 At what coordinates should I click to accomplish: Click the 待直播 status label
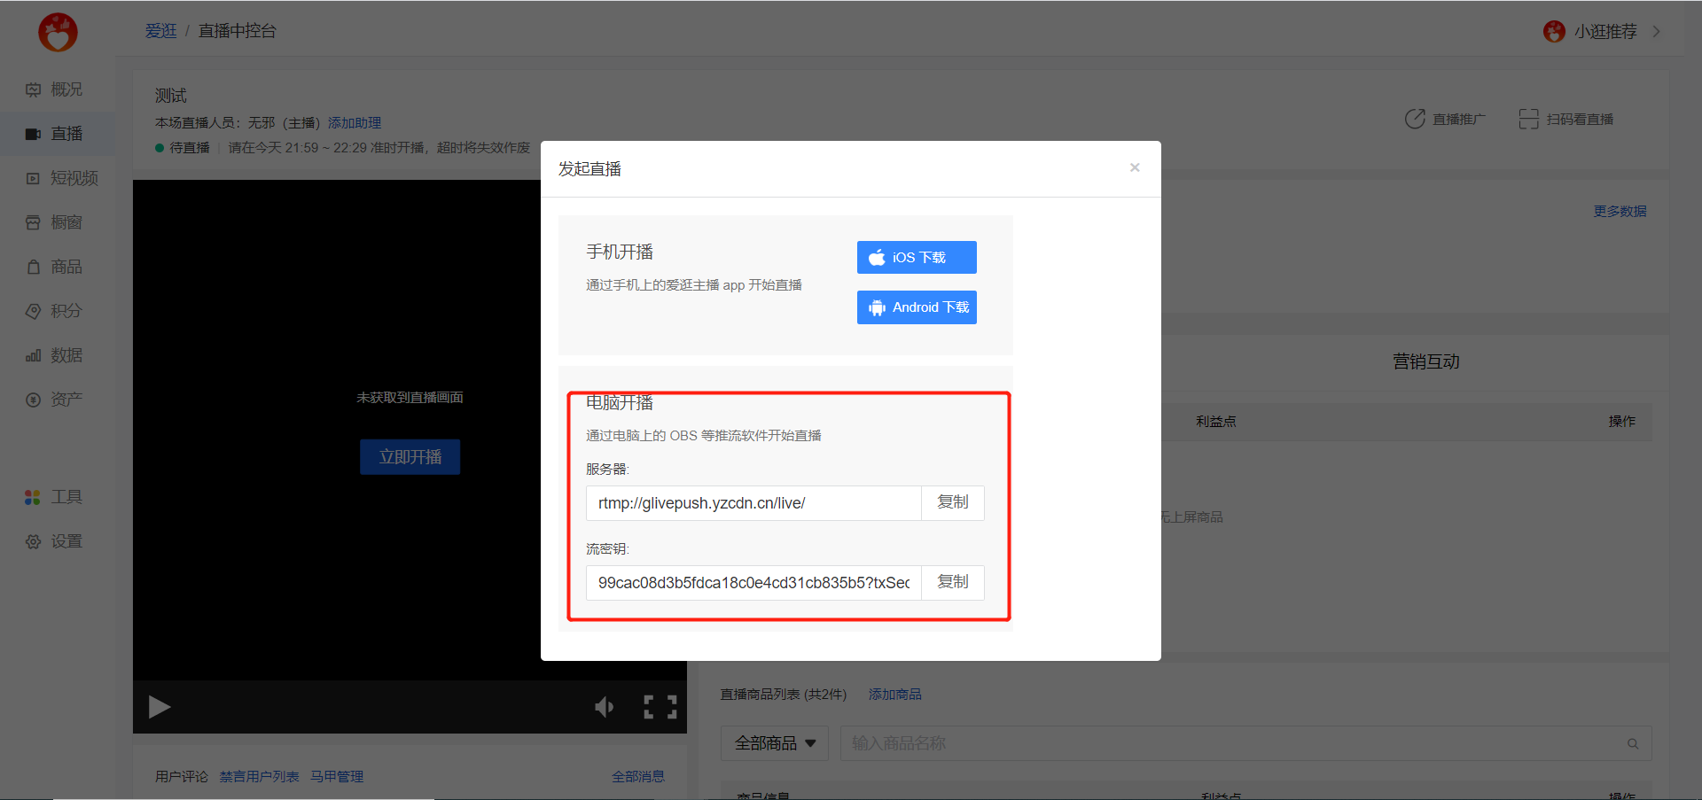coord(190,148)
